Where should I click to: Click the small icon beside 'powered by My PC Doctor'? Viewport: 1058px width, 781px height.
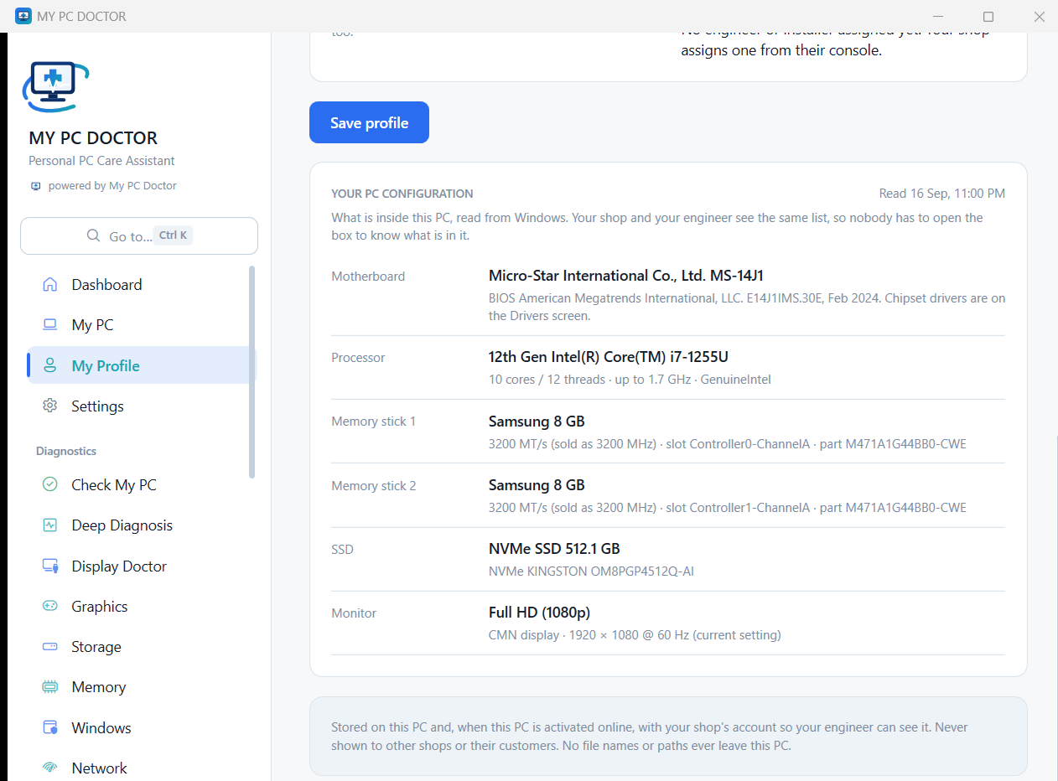35,186
